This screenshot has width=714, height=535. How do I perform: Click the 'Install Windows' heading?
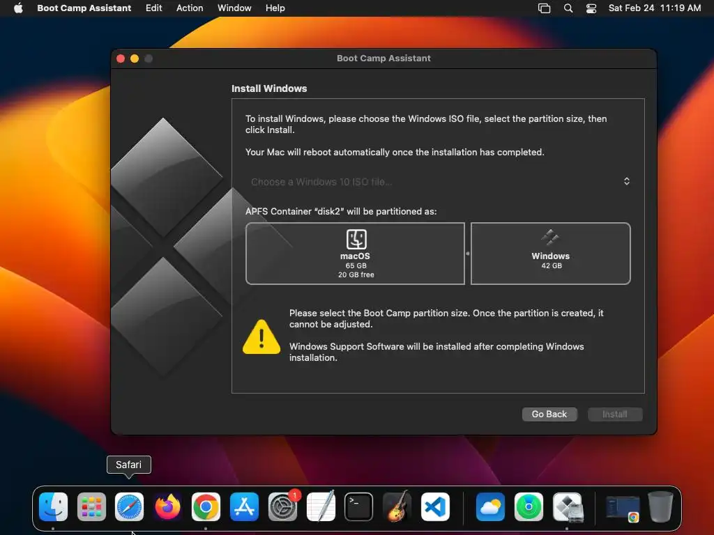269,88
